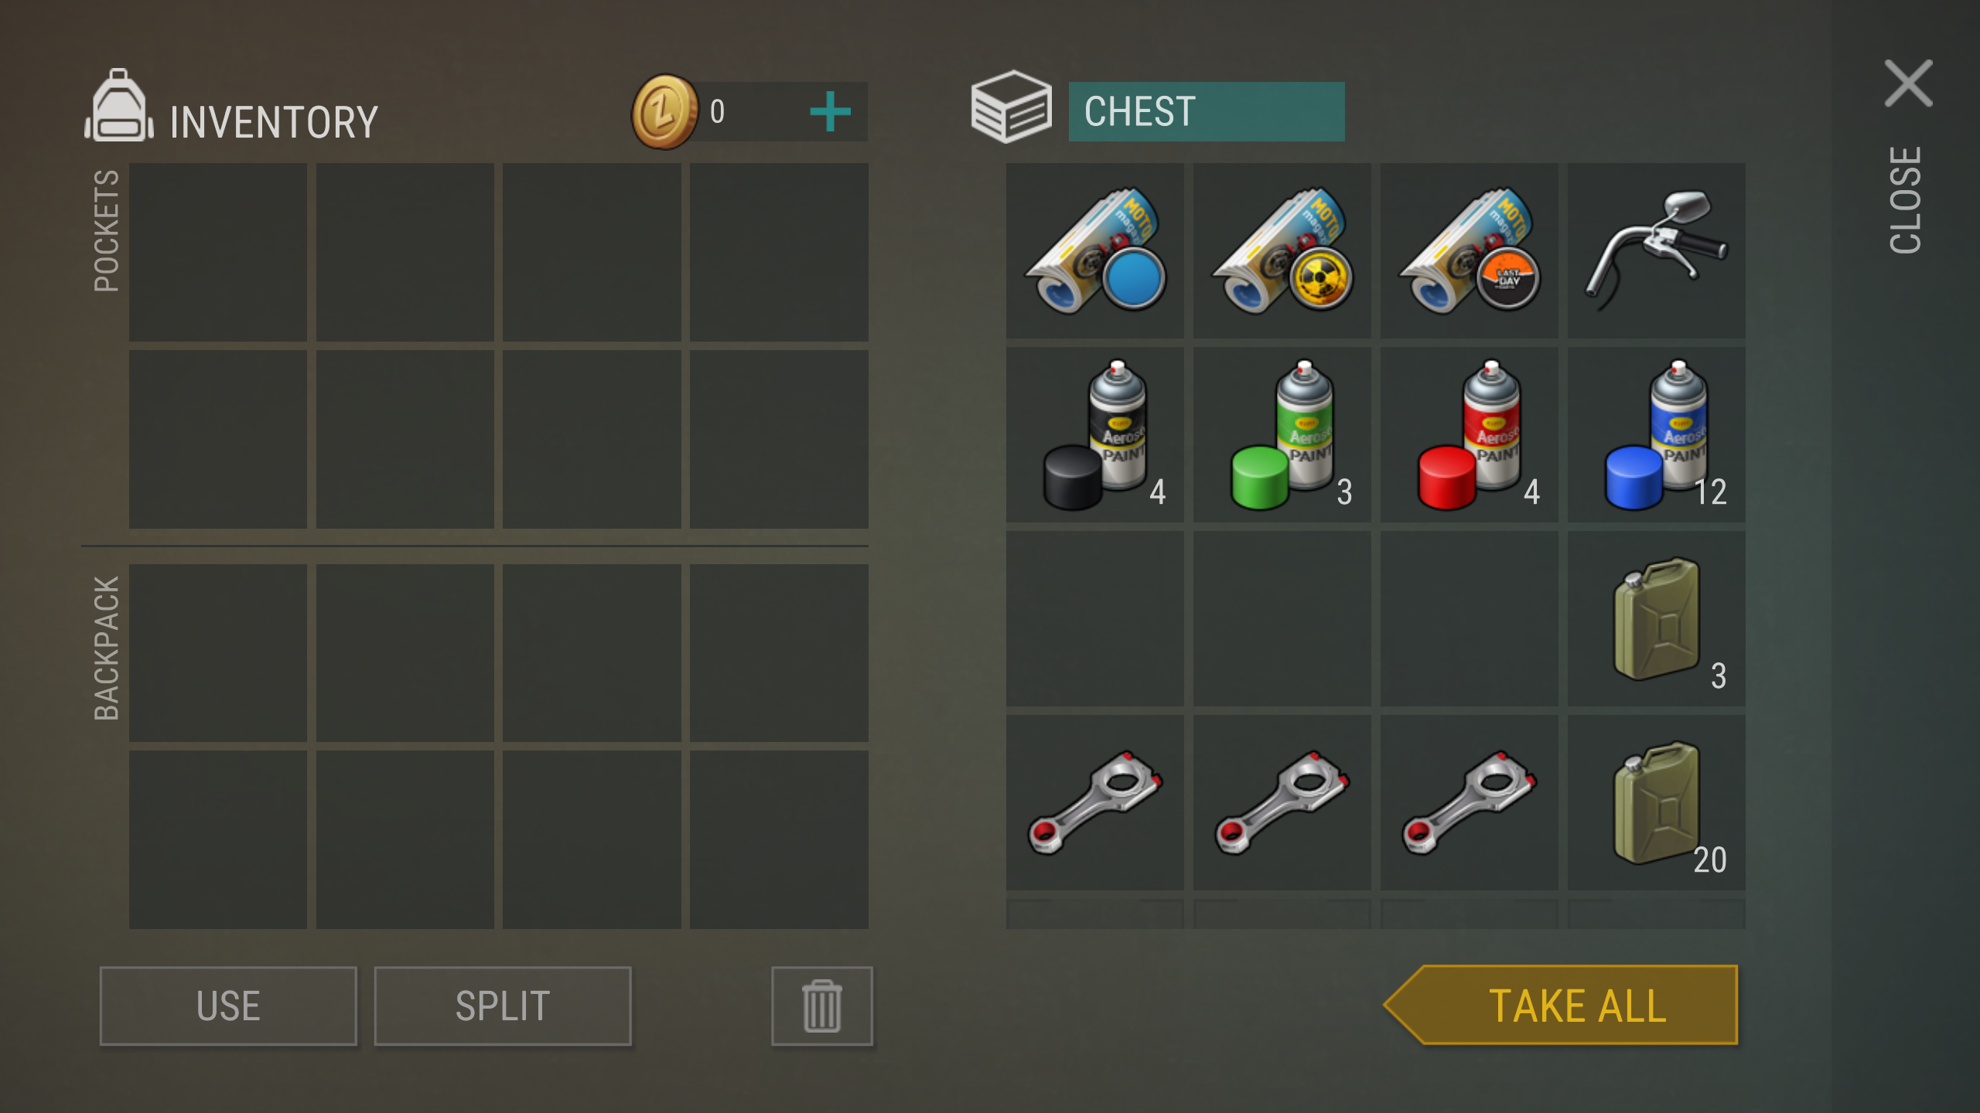Select the radioactive moto magazine item
Viewport: 1980px width, 1113px height.
pyautogui.click(x=1282, y=250)
